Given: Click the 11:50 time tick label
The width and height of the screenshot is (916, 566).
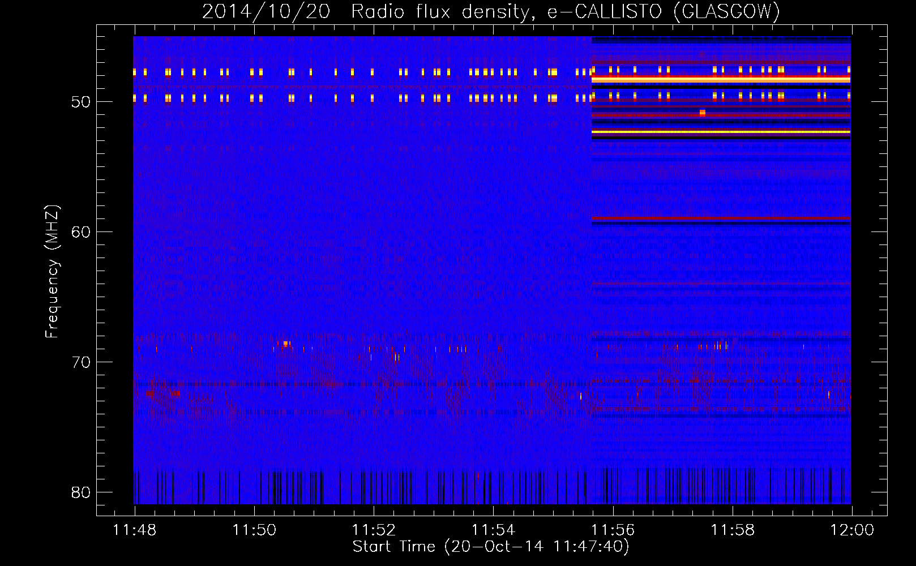Looking at the screenshot, I should tap(254, 530).
